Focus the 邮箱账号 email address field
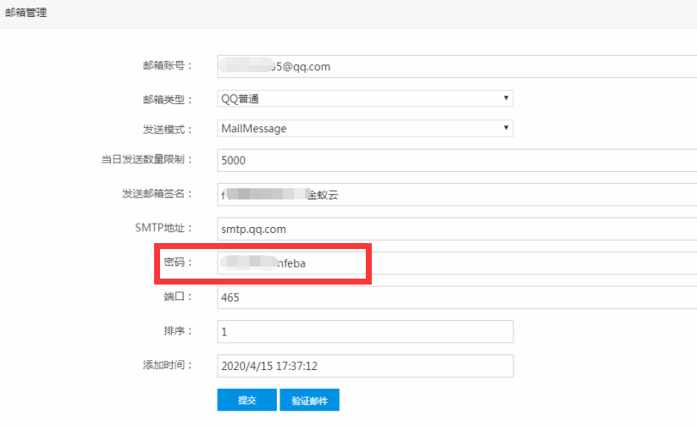Viewport: 697px width, 426px height. (456, 67)
